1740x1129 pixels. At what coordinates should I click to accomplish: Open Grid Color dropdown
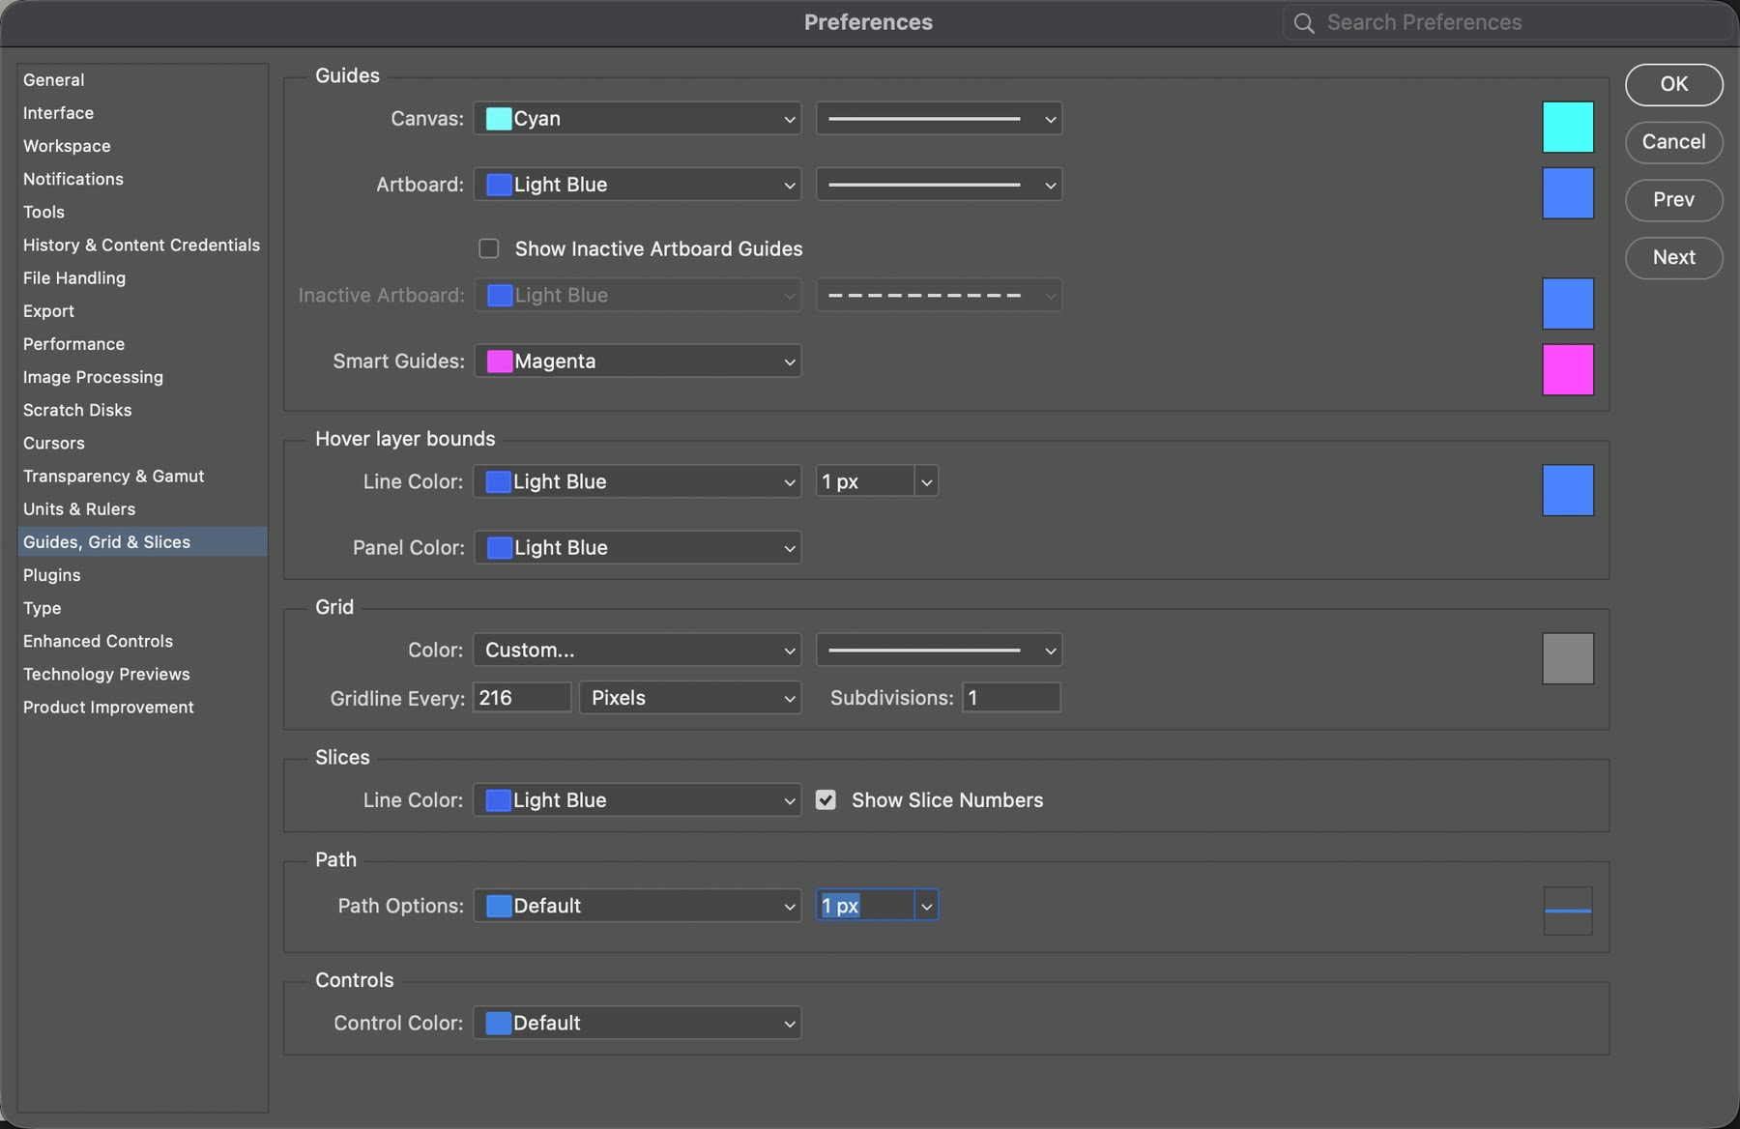[637, 651]
